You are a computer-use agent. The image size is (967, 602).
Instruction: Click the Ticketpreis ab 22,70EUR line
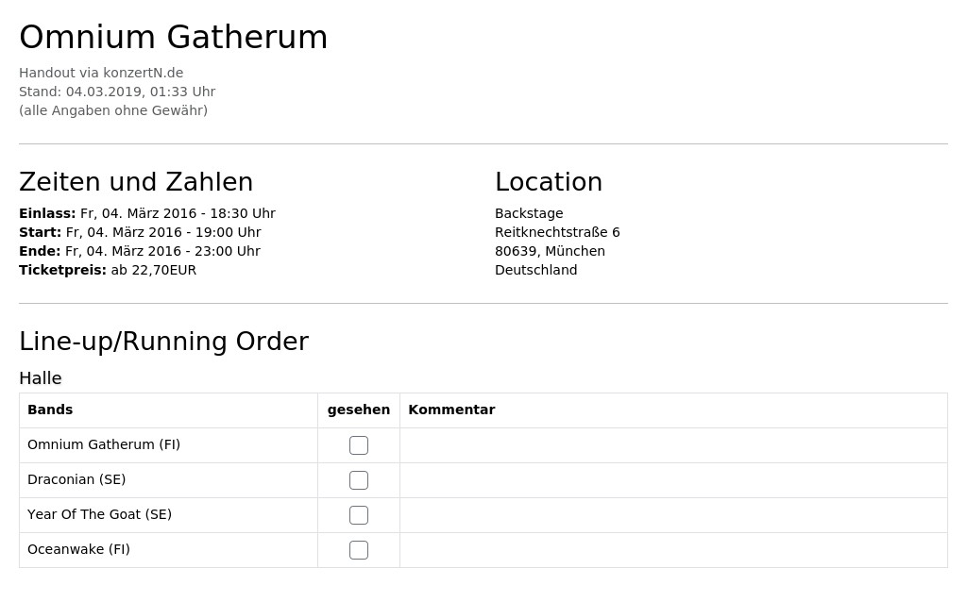point(108,270)
